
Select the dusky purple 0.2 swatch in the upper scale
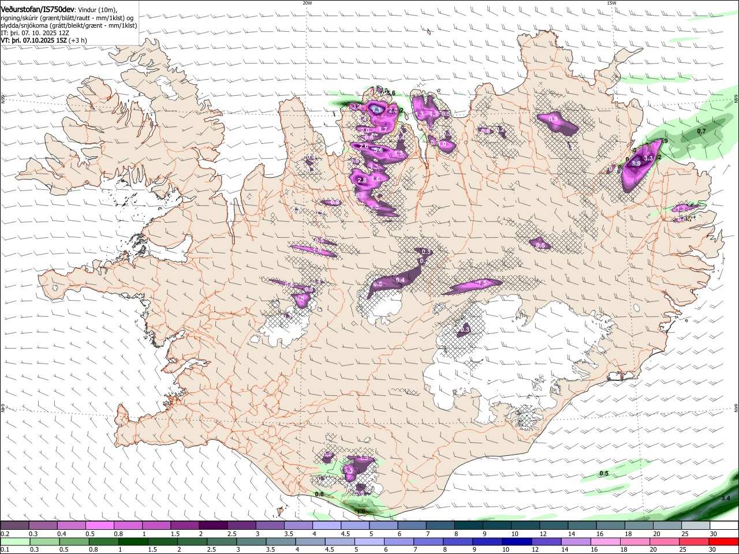[x=14, y=526]
